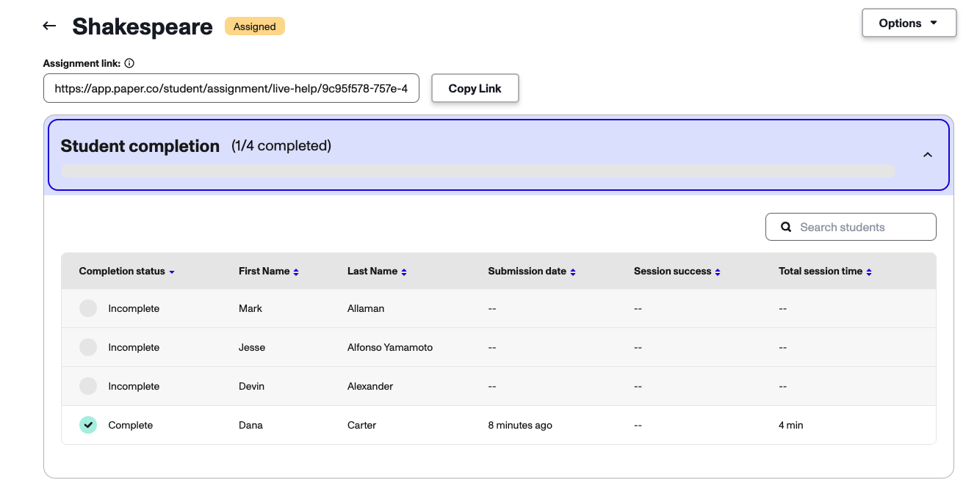977x491 pixels.
Task: Sort by Submission date column
Action: 532,271
